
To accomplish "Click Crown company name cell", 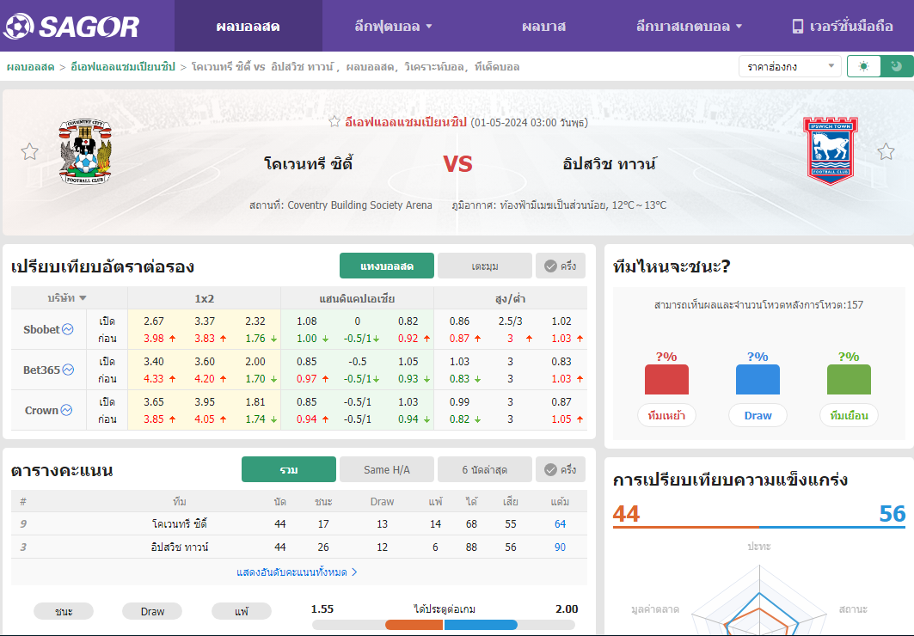I will (x=49, y=410).
